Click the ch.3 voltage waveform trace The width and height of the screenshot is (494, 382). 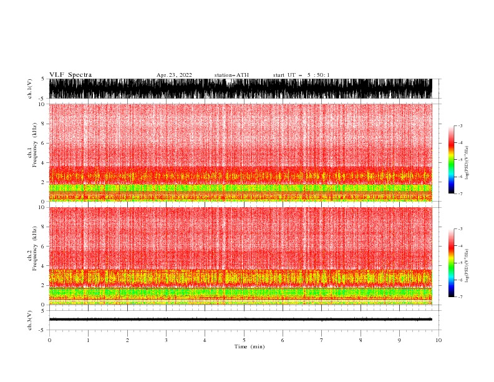click(240, 320)
